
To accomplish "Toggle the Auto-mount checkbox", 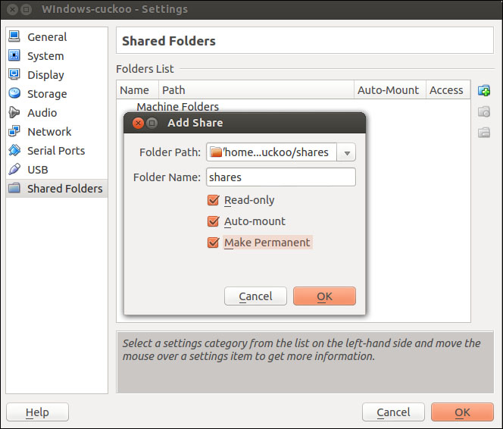I will click(213, 221).
